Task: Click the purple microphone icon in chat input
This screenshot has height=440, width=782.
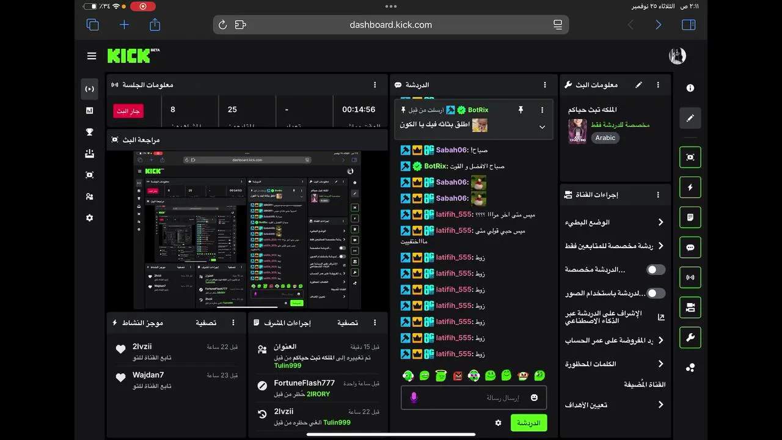Action: [414, 398]
